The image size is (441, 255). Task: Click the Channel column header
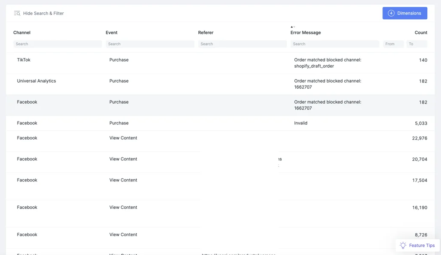pos(22,33)
